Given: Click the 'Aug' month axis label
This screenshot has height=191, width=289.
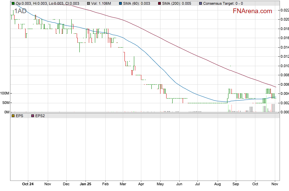Looking at the screenshot, I should pos(217,184).
